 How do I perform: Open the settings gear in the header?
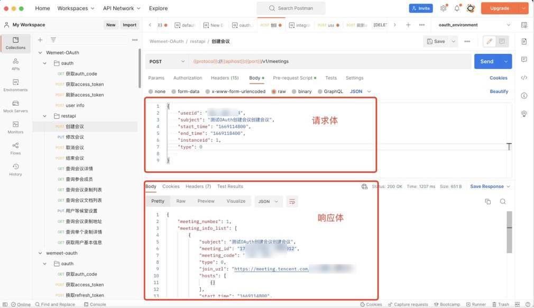point(443,8)
